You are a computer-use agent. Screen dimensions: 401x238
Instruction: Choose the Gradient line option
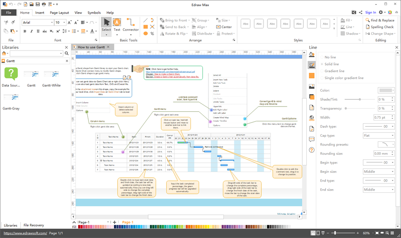(334, 71)
